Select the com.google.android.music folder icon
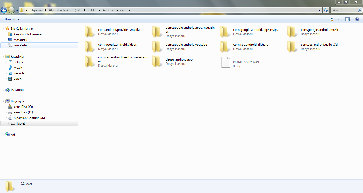 293,32
